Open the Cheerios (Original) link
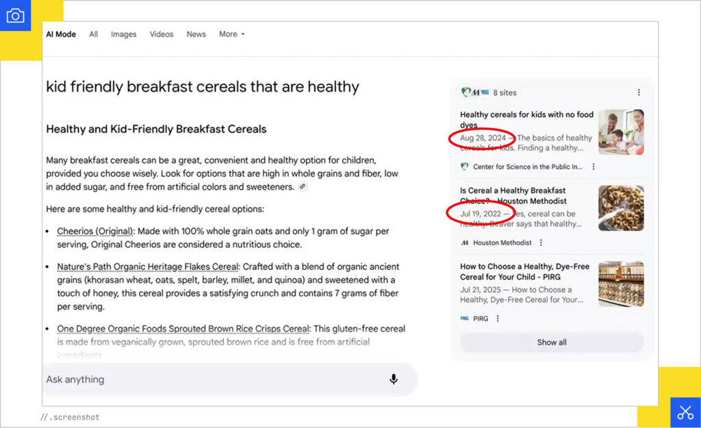 click(x=95, y=231)
